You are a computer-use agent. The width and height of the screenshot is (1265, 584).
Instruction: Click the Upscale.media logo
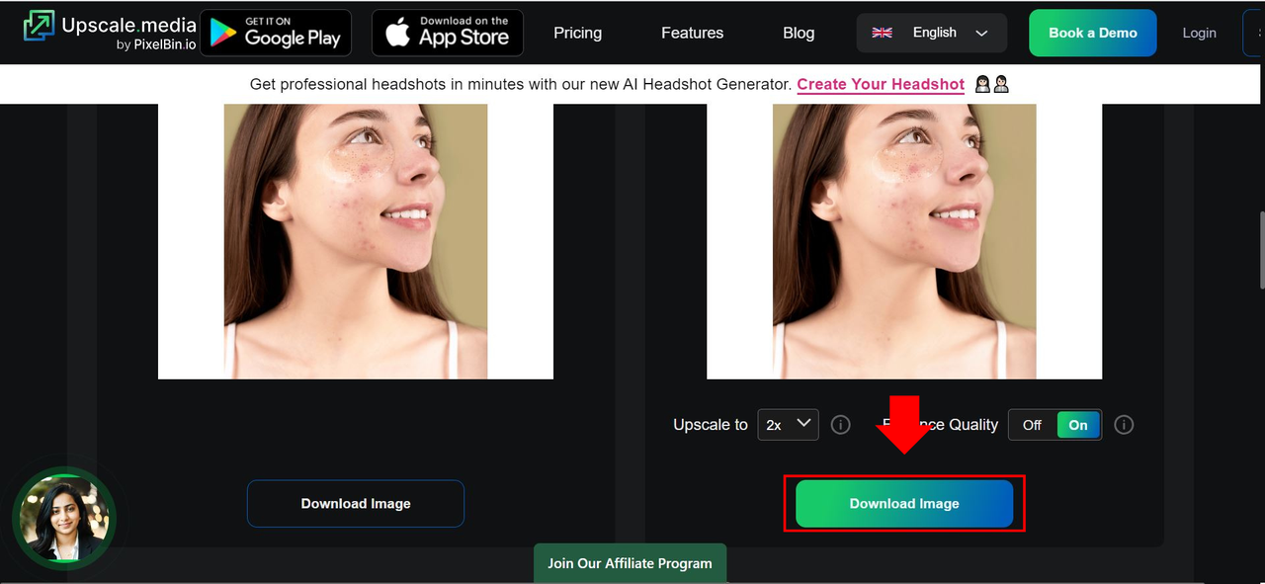tap(109, 32)
